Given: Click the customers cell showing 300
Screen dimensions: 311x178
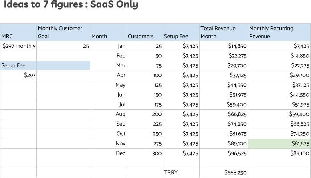Looking at the screenshot, I should coord(145,153).
